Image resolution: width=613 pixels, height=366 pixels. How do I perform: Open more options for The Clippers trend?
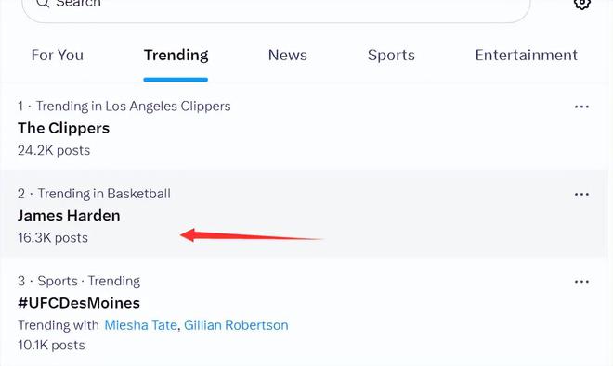coord(581,107)
